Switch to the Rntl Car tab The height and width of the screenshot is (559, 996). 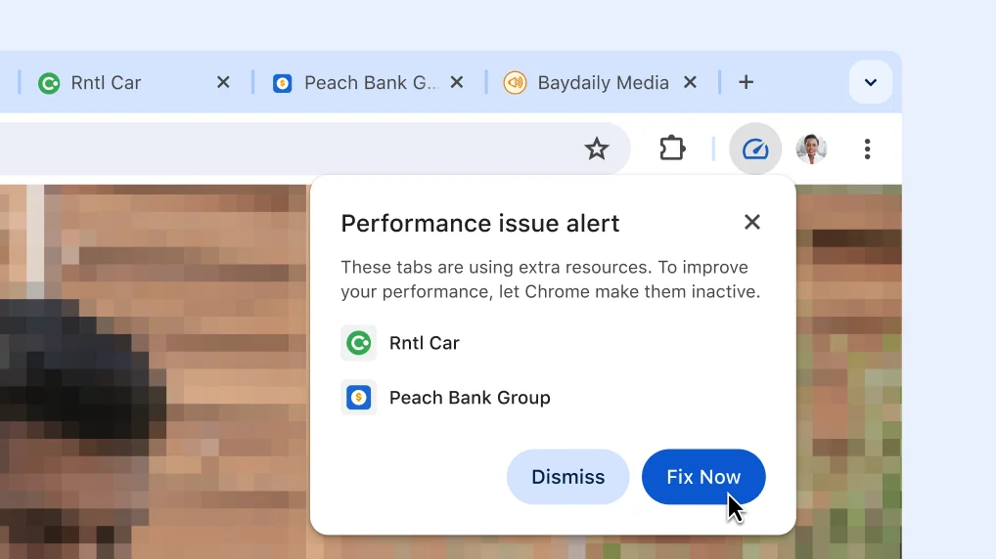point(106,83)
